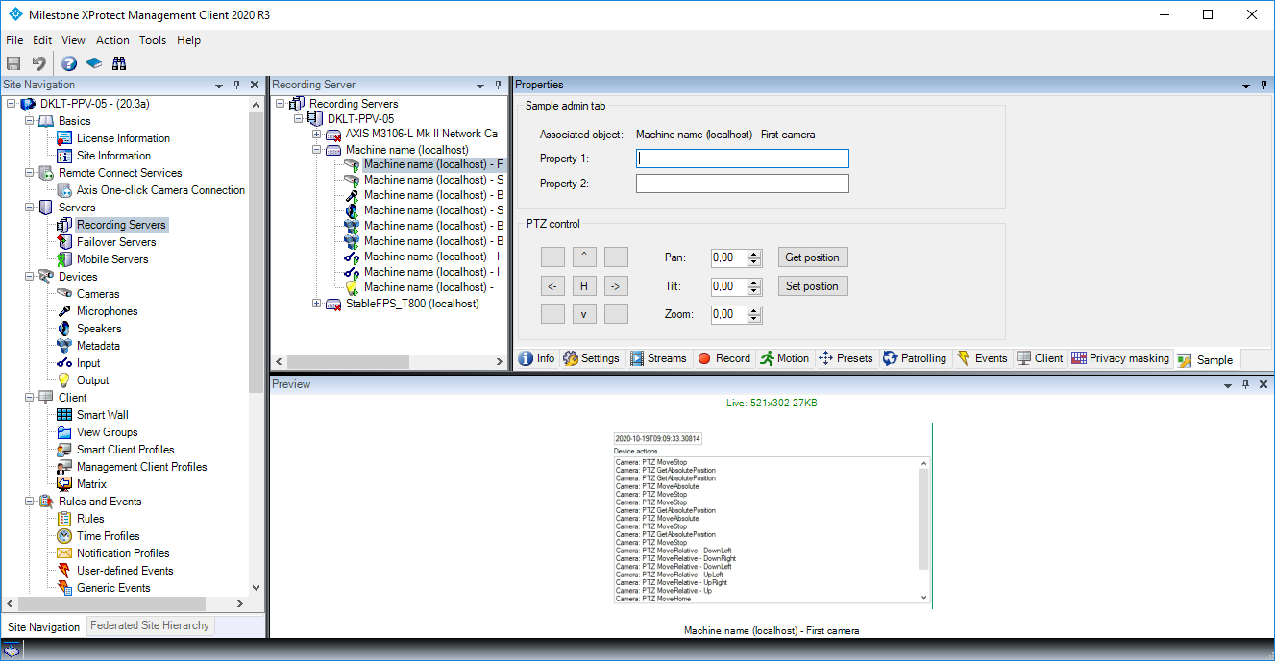The width and height of the screenshot is (1275, 661).
Task: Increase the Pan value with spinner up arrow
Action: pyautogui.click(x=754, y=253)
